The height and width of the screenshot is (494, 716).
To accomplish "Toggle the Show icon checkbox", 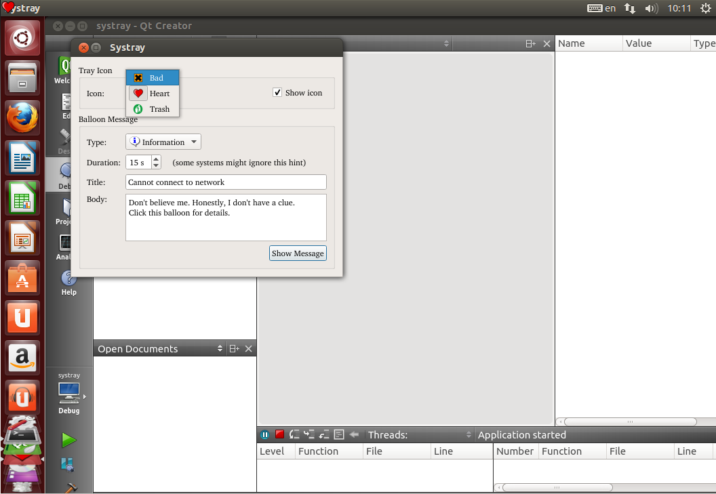I will (277, 92).
